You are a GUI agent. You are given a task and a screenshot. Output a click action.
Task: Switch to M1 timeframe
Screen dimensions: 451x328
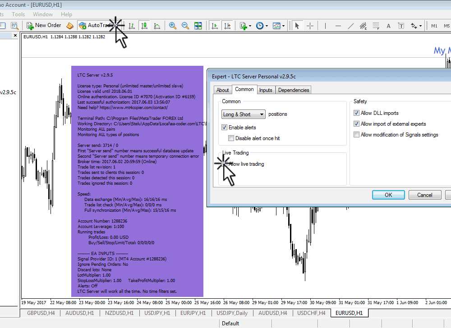tap(434, 26)
